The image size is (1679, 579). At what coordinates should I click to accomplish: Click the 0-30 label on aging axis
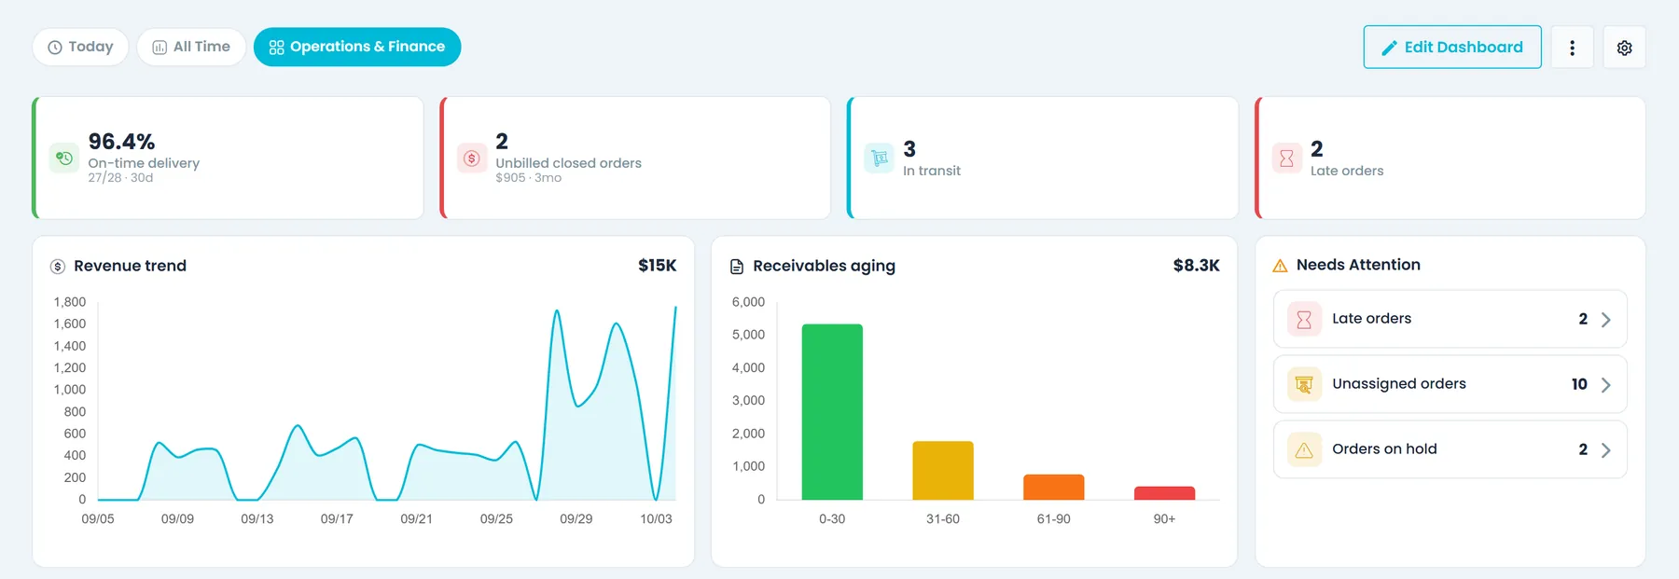tap(832, 519)
